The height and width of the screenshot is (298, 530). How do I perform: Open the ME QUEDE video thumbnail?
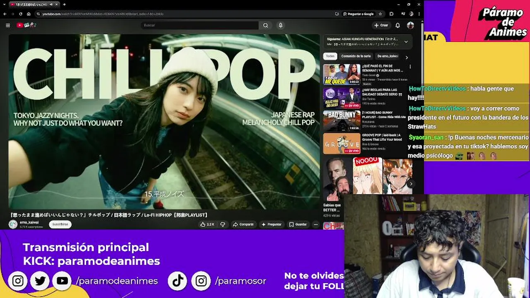pyautogui.click(x=342, y=74)
